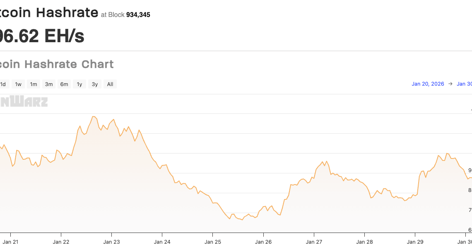Switch chart to 1w range
The height and width of the screenshot is (252, 472).
point(18,84)
